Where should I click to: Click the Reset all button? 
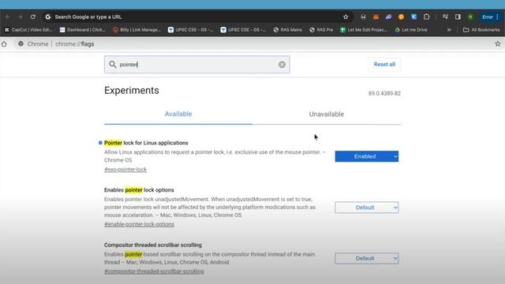pyautogui.click(x=384, y=65)
